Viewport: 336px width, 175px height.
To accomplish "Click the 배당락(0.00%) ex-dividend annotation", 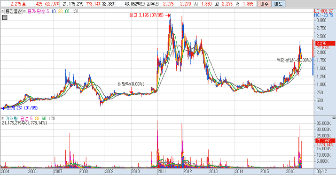I will [x=131, y=84].
